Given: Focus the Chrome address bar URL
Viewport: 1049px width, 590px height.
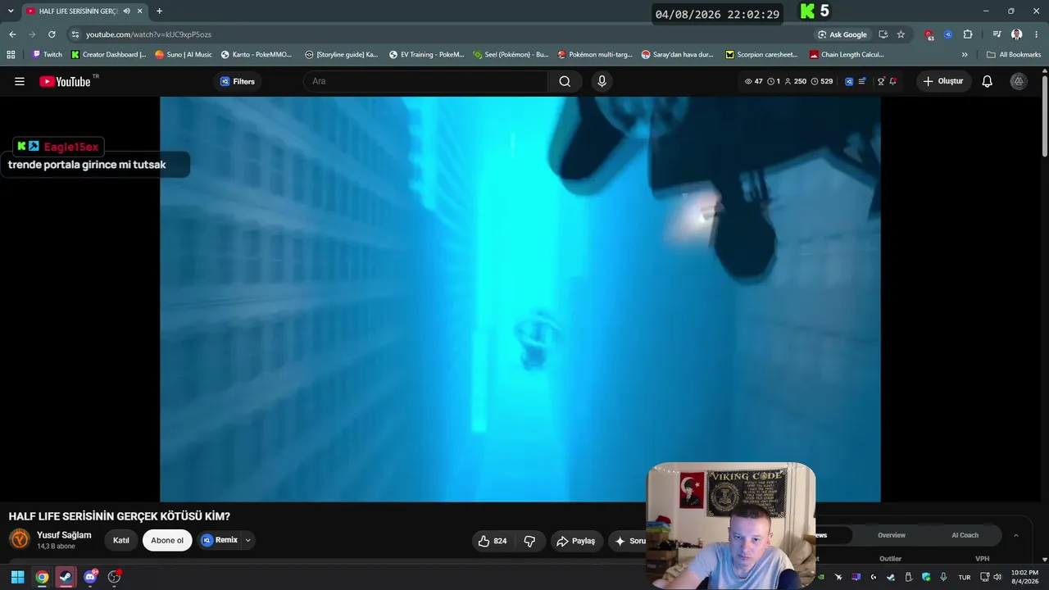Looking at the screenshot, I should tap(148, 34).
